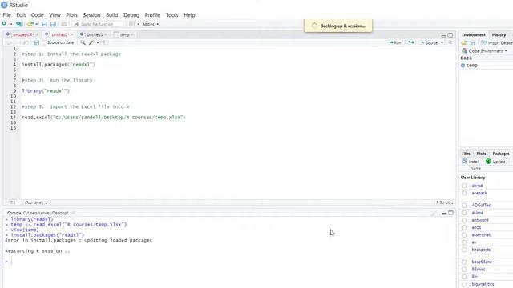Minimize the source editor pane
Image resolution: width=513 pixels, height=288 pixels.
(443, 35)
